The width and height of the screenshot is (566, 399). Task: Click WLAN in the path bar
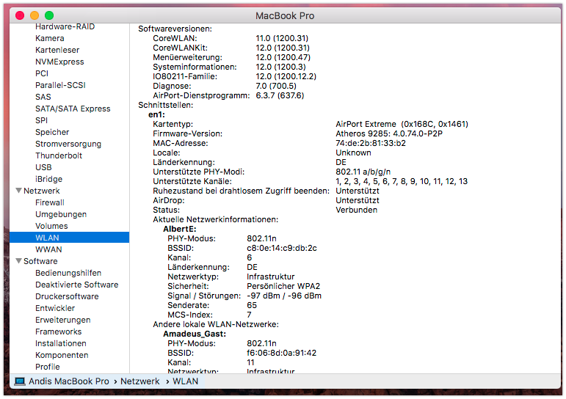coord(186,381)
